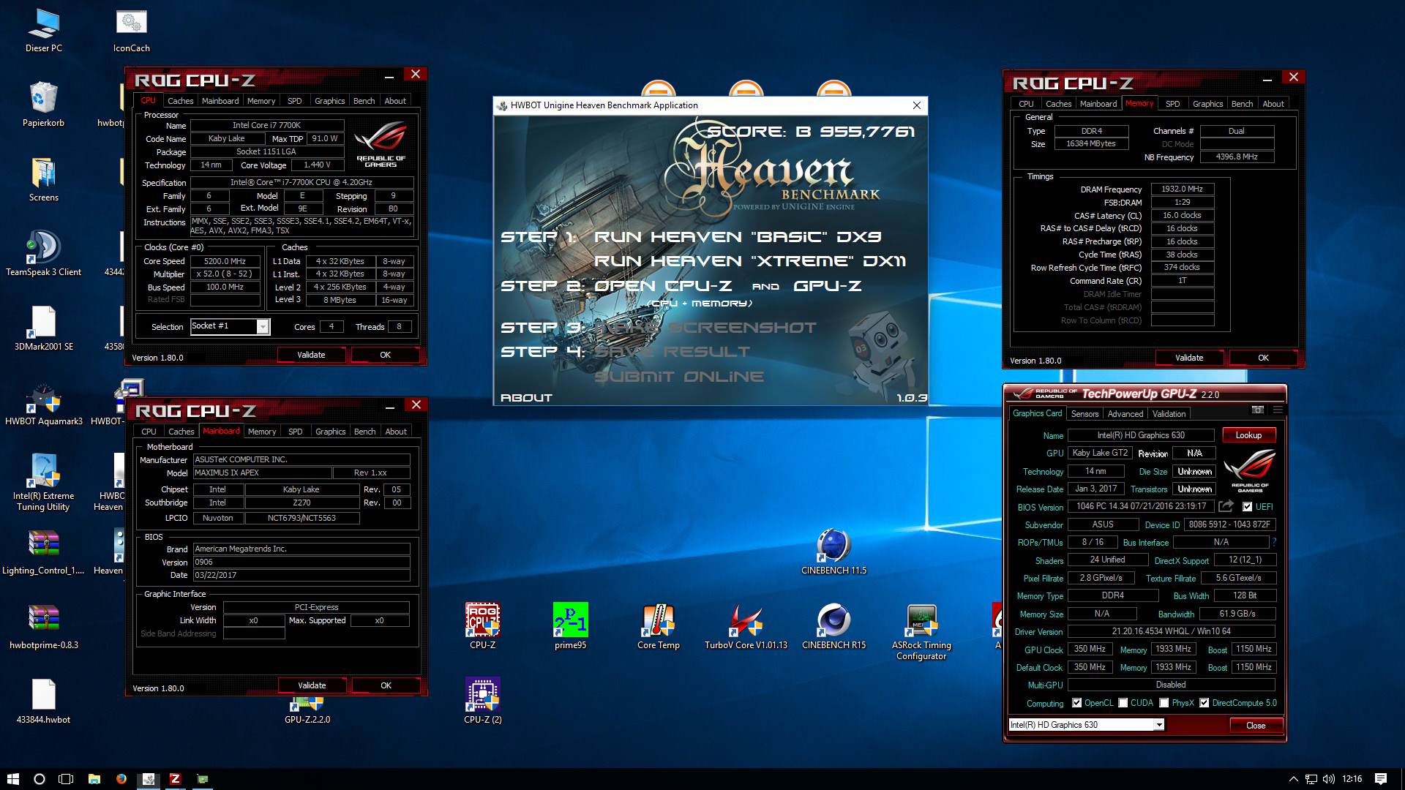This screenshot has width=1405, height=790.
Task: Open the prime95 desktop icon
Action: click(x=571, y=626)
